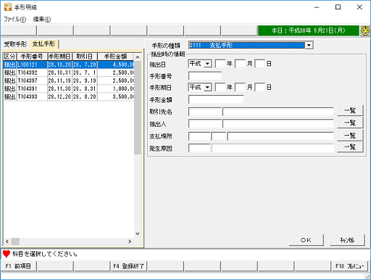Image resolution: width=371 pixels, height=280 pixels.
Task: Click the 手形期日 column header
Action: [x=59, y=57]
